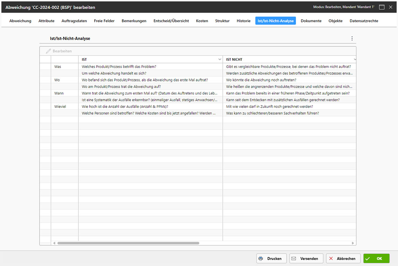Open the Kosten tab
The image size is (398, 266).
coord(202,21)
